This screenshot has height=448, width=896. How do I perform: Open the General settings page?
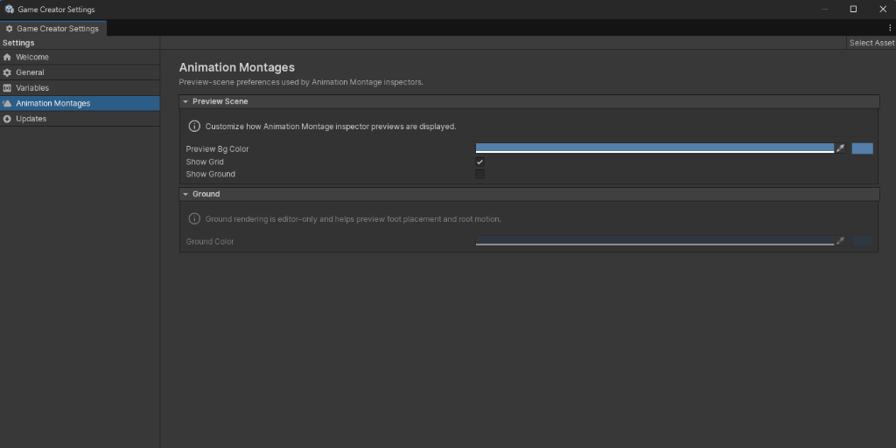(80, 72)
